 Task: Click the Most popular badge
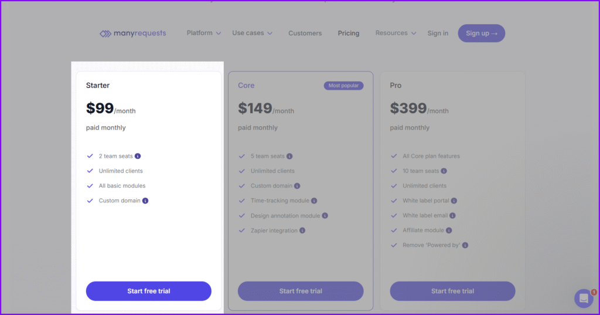(x=343, y=86)
